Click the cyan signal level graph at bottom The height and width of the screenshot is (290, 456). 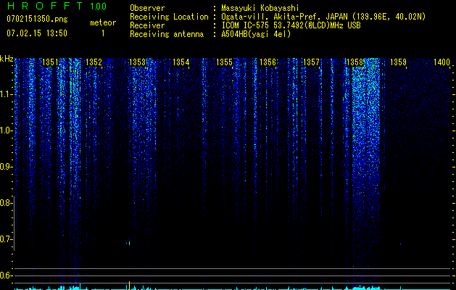[233, 288]
